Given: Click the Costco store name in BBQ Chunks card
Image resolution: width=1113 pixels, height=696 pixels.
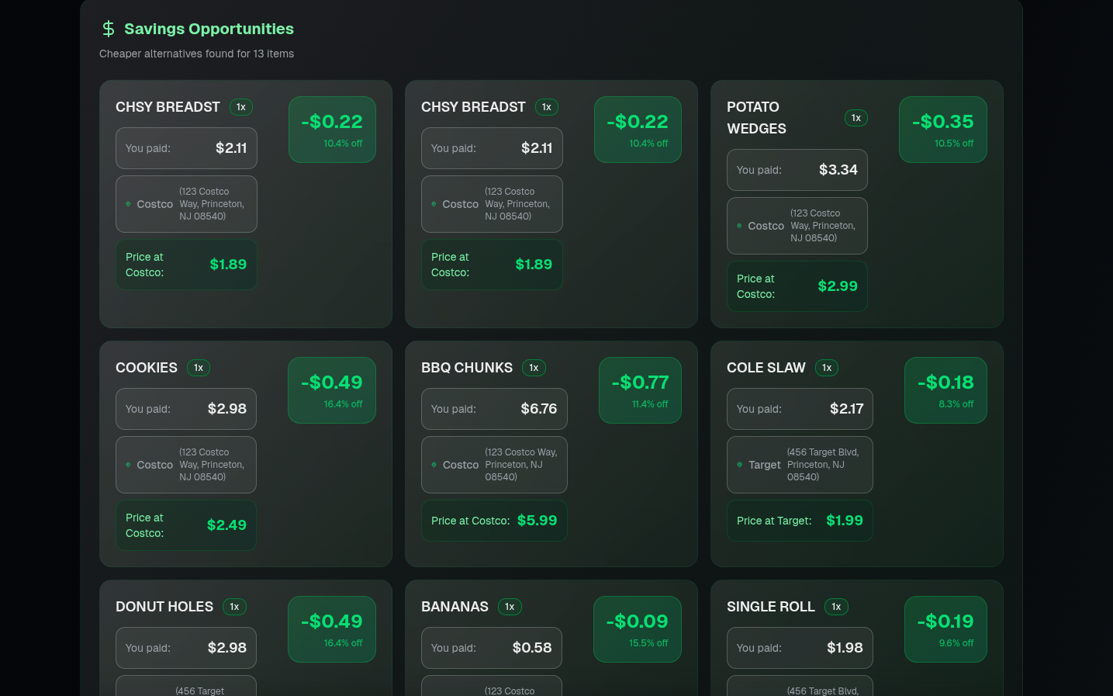Looking at the screenshot, I should pyautogui.click(x=461, y=465).
